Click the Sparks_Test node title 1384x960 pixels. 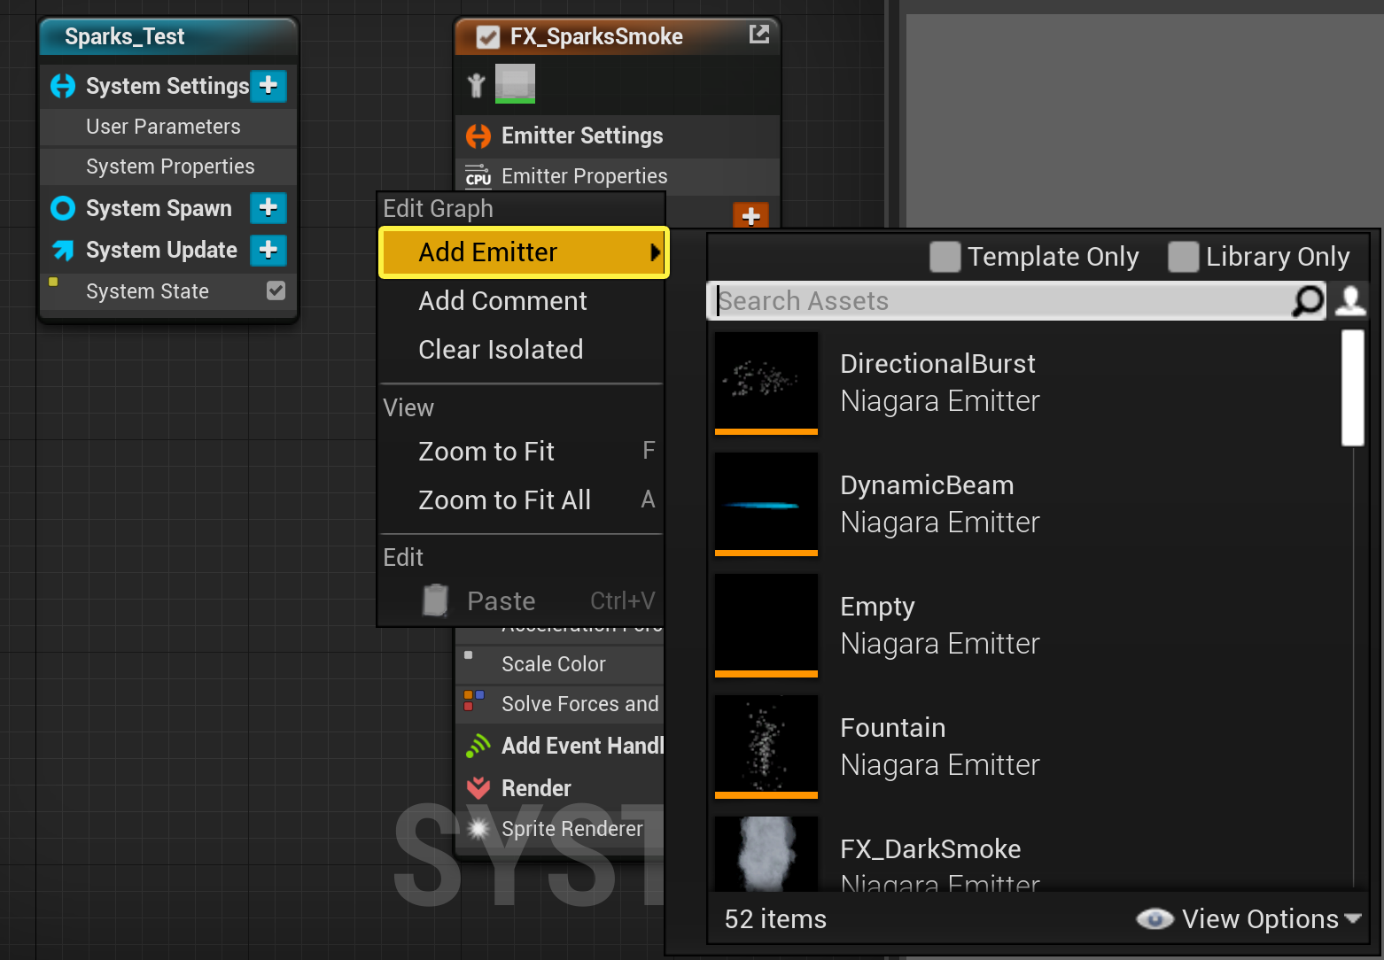pos(124,36)
